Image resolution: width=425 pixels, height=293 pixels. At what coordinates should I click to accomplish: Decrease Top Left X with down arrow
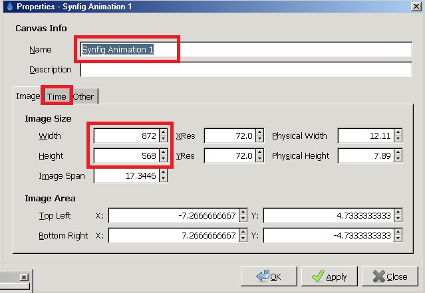(x=243, y=219)
